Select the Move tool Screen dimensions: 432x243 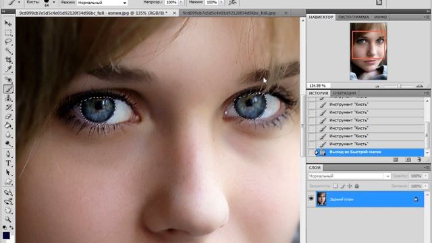click(x=8, y=24)
